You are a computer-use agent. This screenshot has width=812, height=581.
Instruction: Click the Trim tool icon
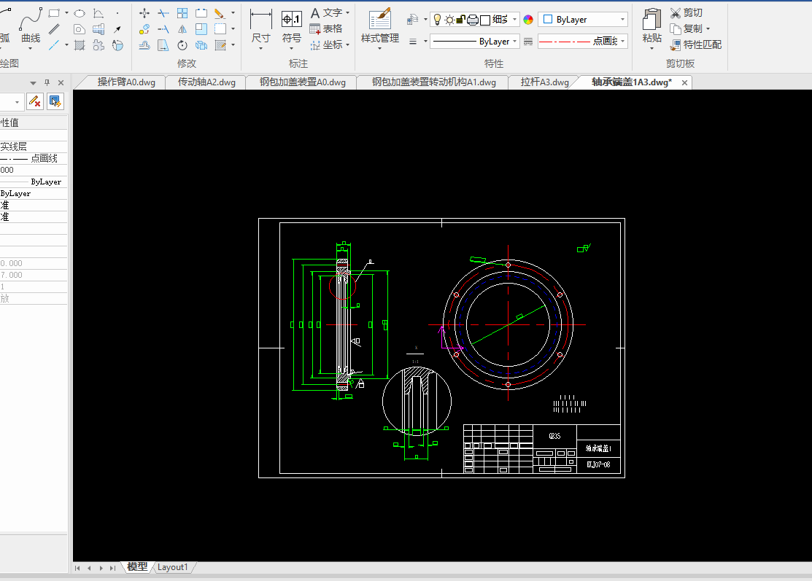tap(163, 13)
